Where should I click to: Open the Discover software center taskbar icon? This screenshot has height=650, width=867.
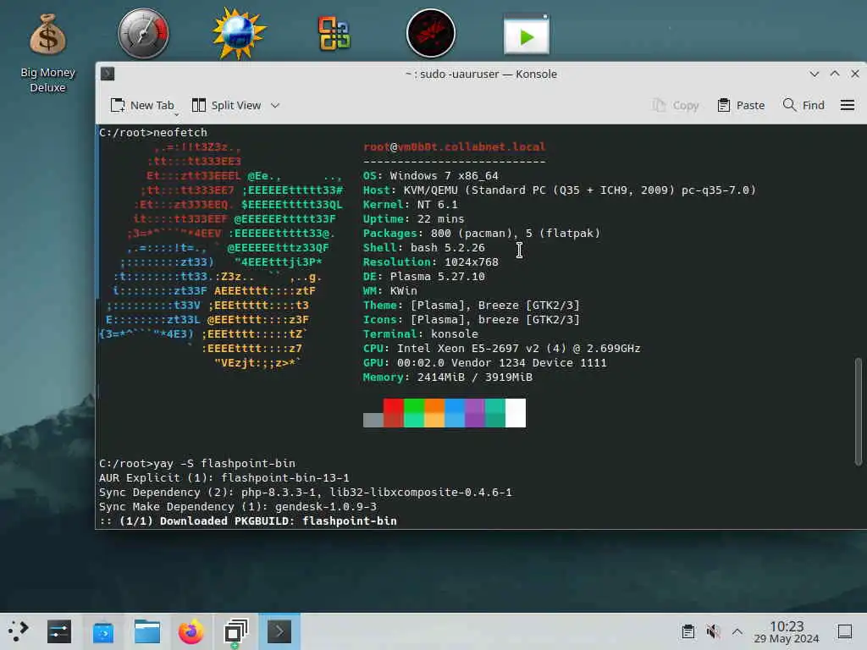click(x=102, y=631)
